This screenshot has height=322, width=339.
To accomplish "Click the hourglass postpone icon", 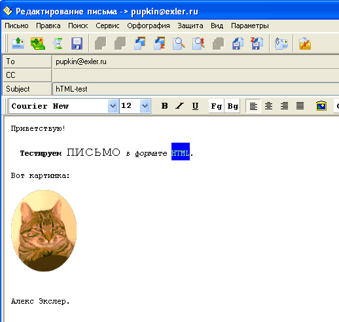I will [x=58, y=43].
